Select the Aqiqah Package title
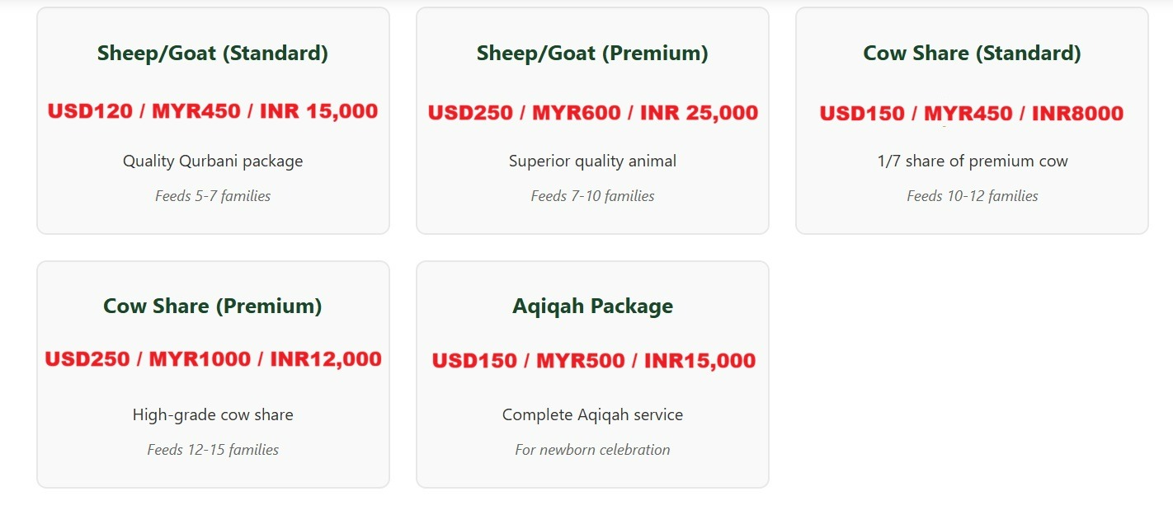The height and width of the screenshot is (510, 1173). click(x=592, y=306)
